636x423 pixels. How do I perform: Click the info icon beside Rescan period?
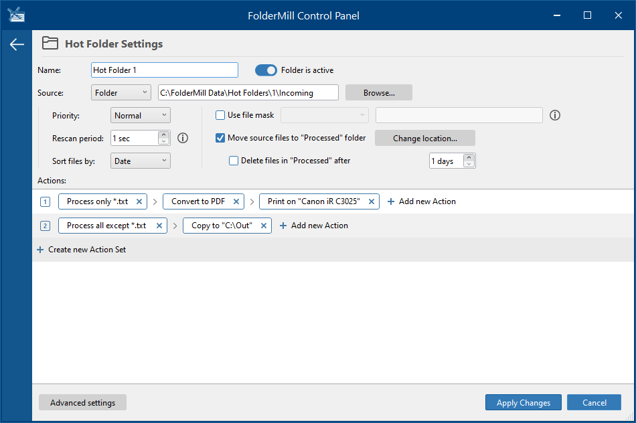[x=183, y=138]
